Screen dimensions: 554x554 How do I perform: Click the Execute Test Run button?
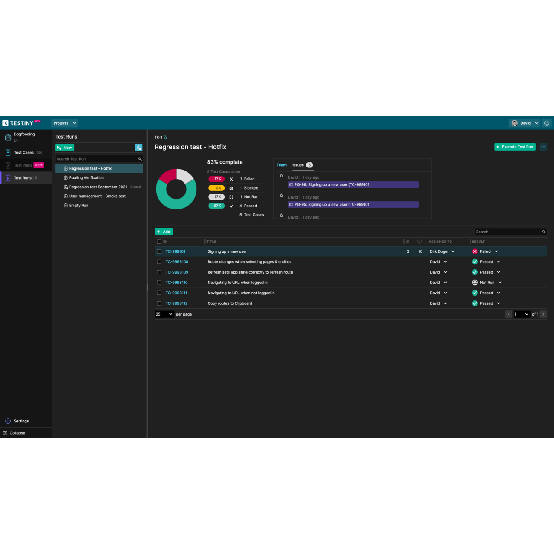(x=515, y=147)
